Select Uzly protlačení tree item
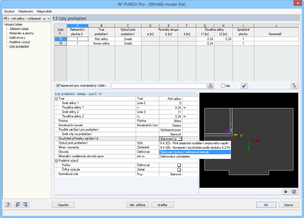304x218 pixels. coord(19,47)
